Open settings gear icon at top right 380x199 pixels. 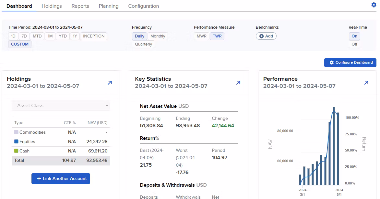pyautogui.click(x=374, y=5)
